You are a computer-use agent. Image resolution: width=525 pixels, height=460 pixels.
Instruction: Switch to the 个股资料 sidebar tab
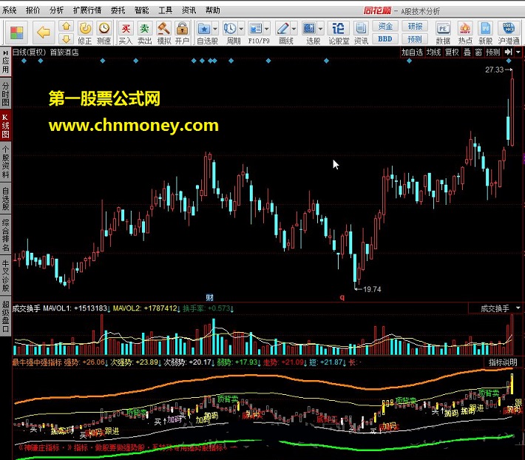point(5,163)
